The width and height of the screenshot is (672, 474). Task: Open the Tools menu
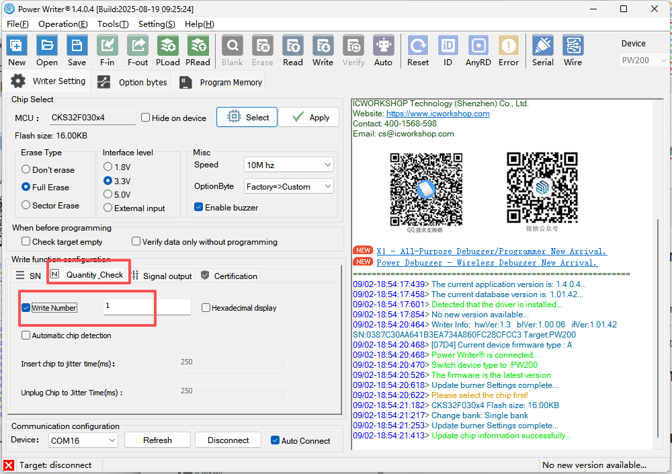click(113, 24)
